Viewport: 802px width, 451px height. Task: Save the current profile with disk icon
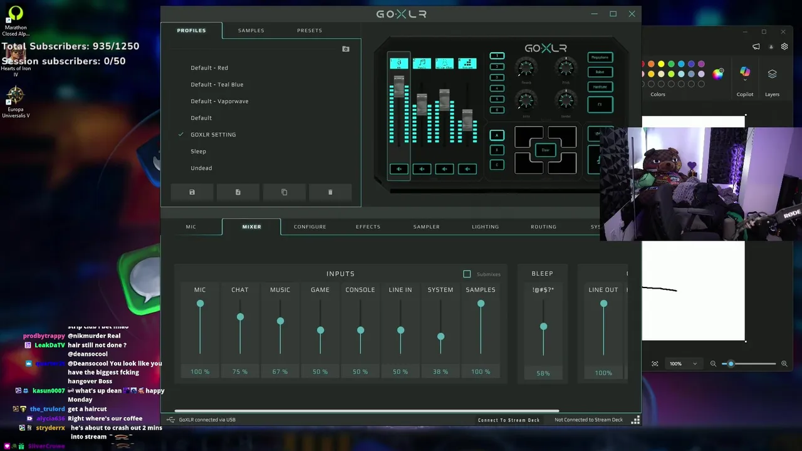tap(192, 192)
